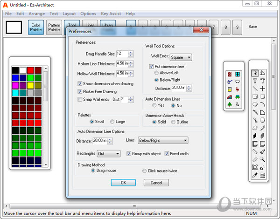The height and width of the screenshot is (219, 280).
Task: Decrease Hollow Line Thickness with down arrow
Action: click(x=131, y=65)
